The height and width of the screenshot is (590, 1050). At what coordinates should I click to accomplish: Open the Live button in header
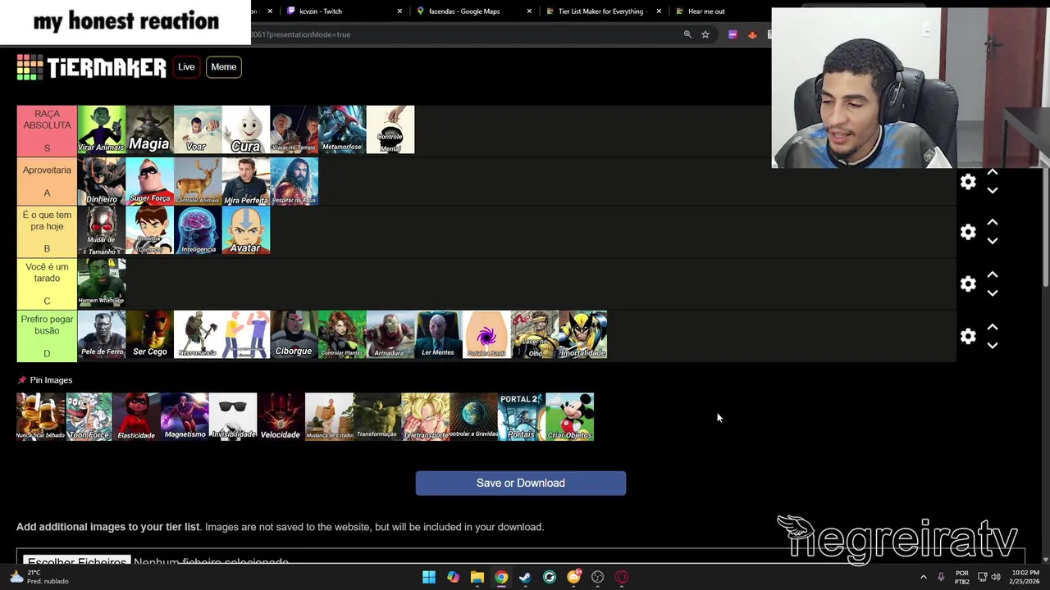click(186, 67)
